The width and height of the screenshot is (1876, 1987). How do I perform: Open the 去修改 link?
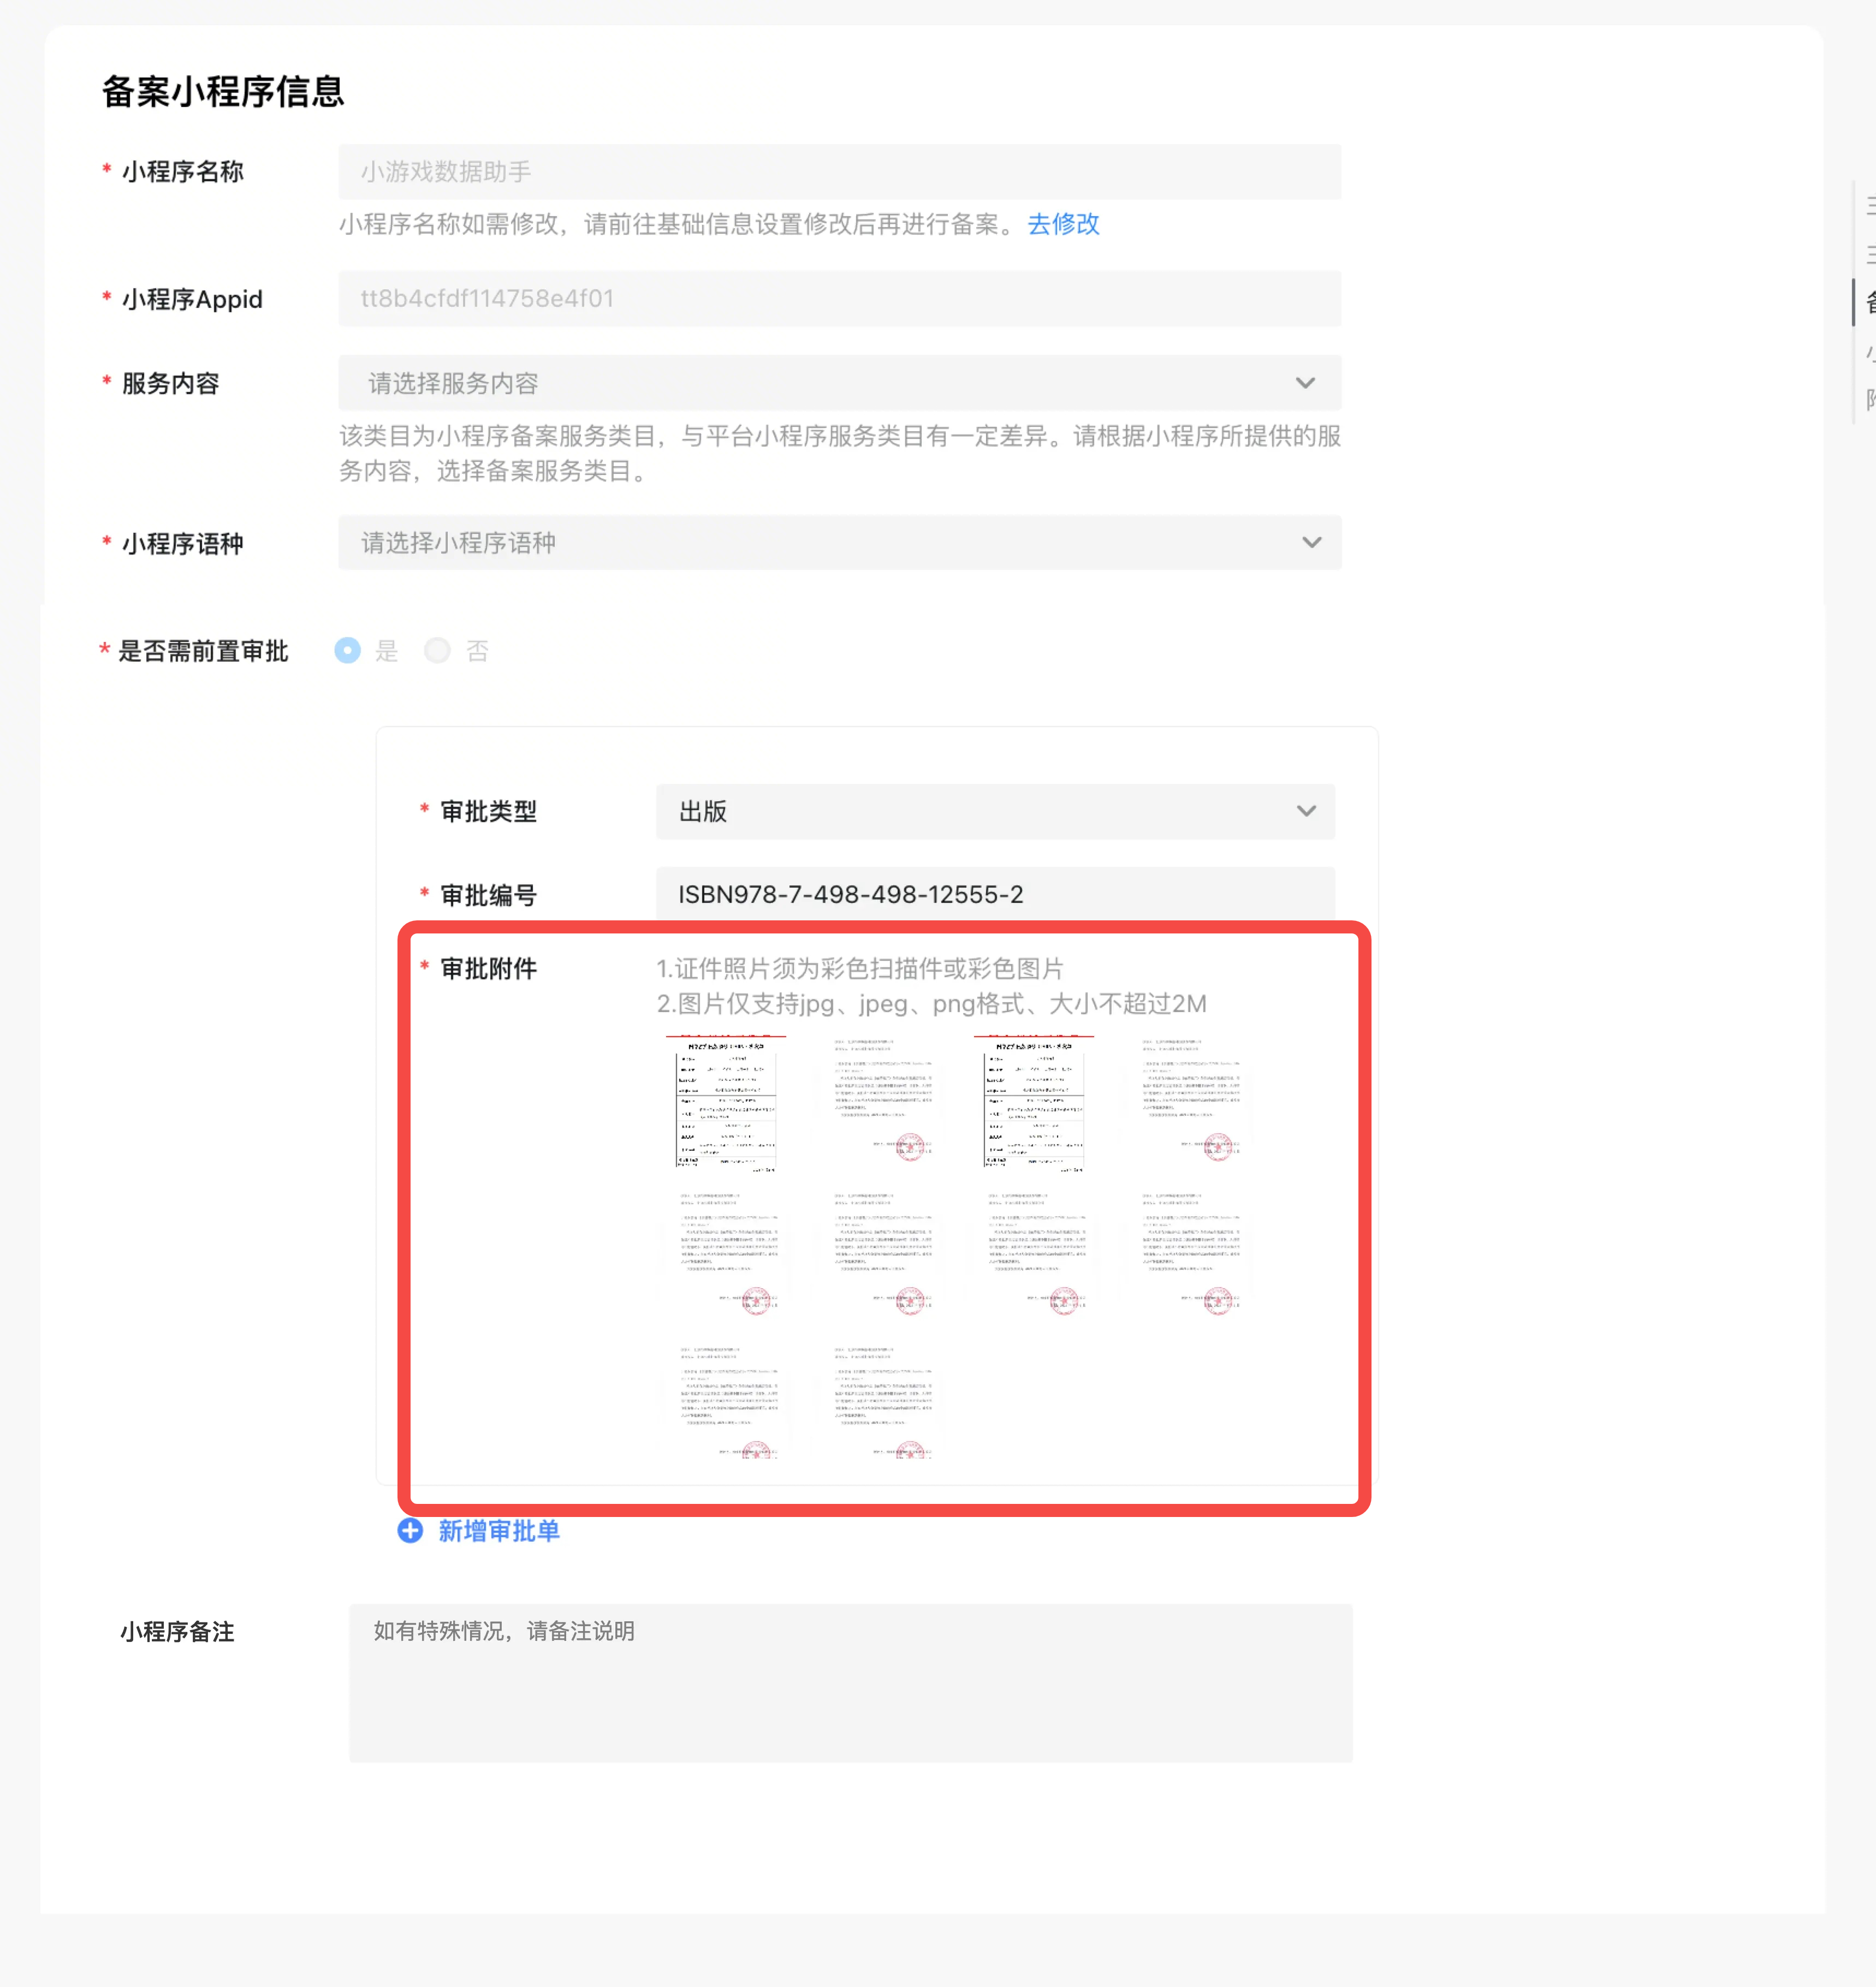[x=1063, y=224]
